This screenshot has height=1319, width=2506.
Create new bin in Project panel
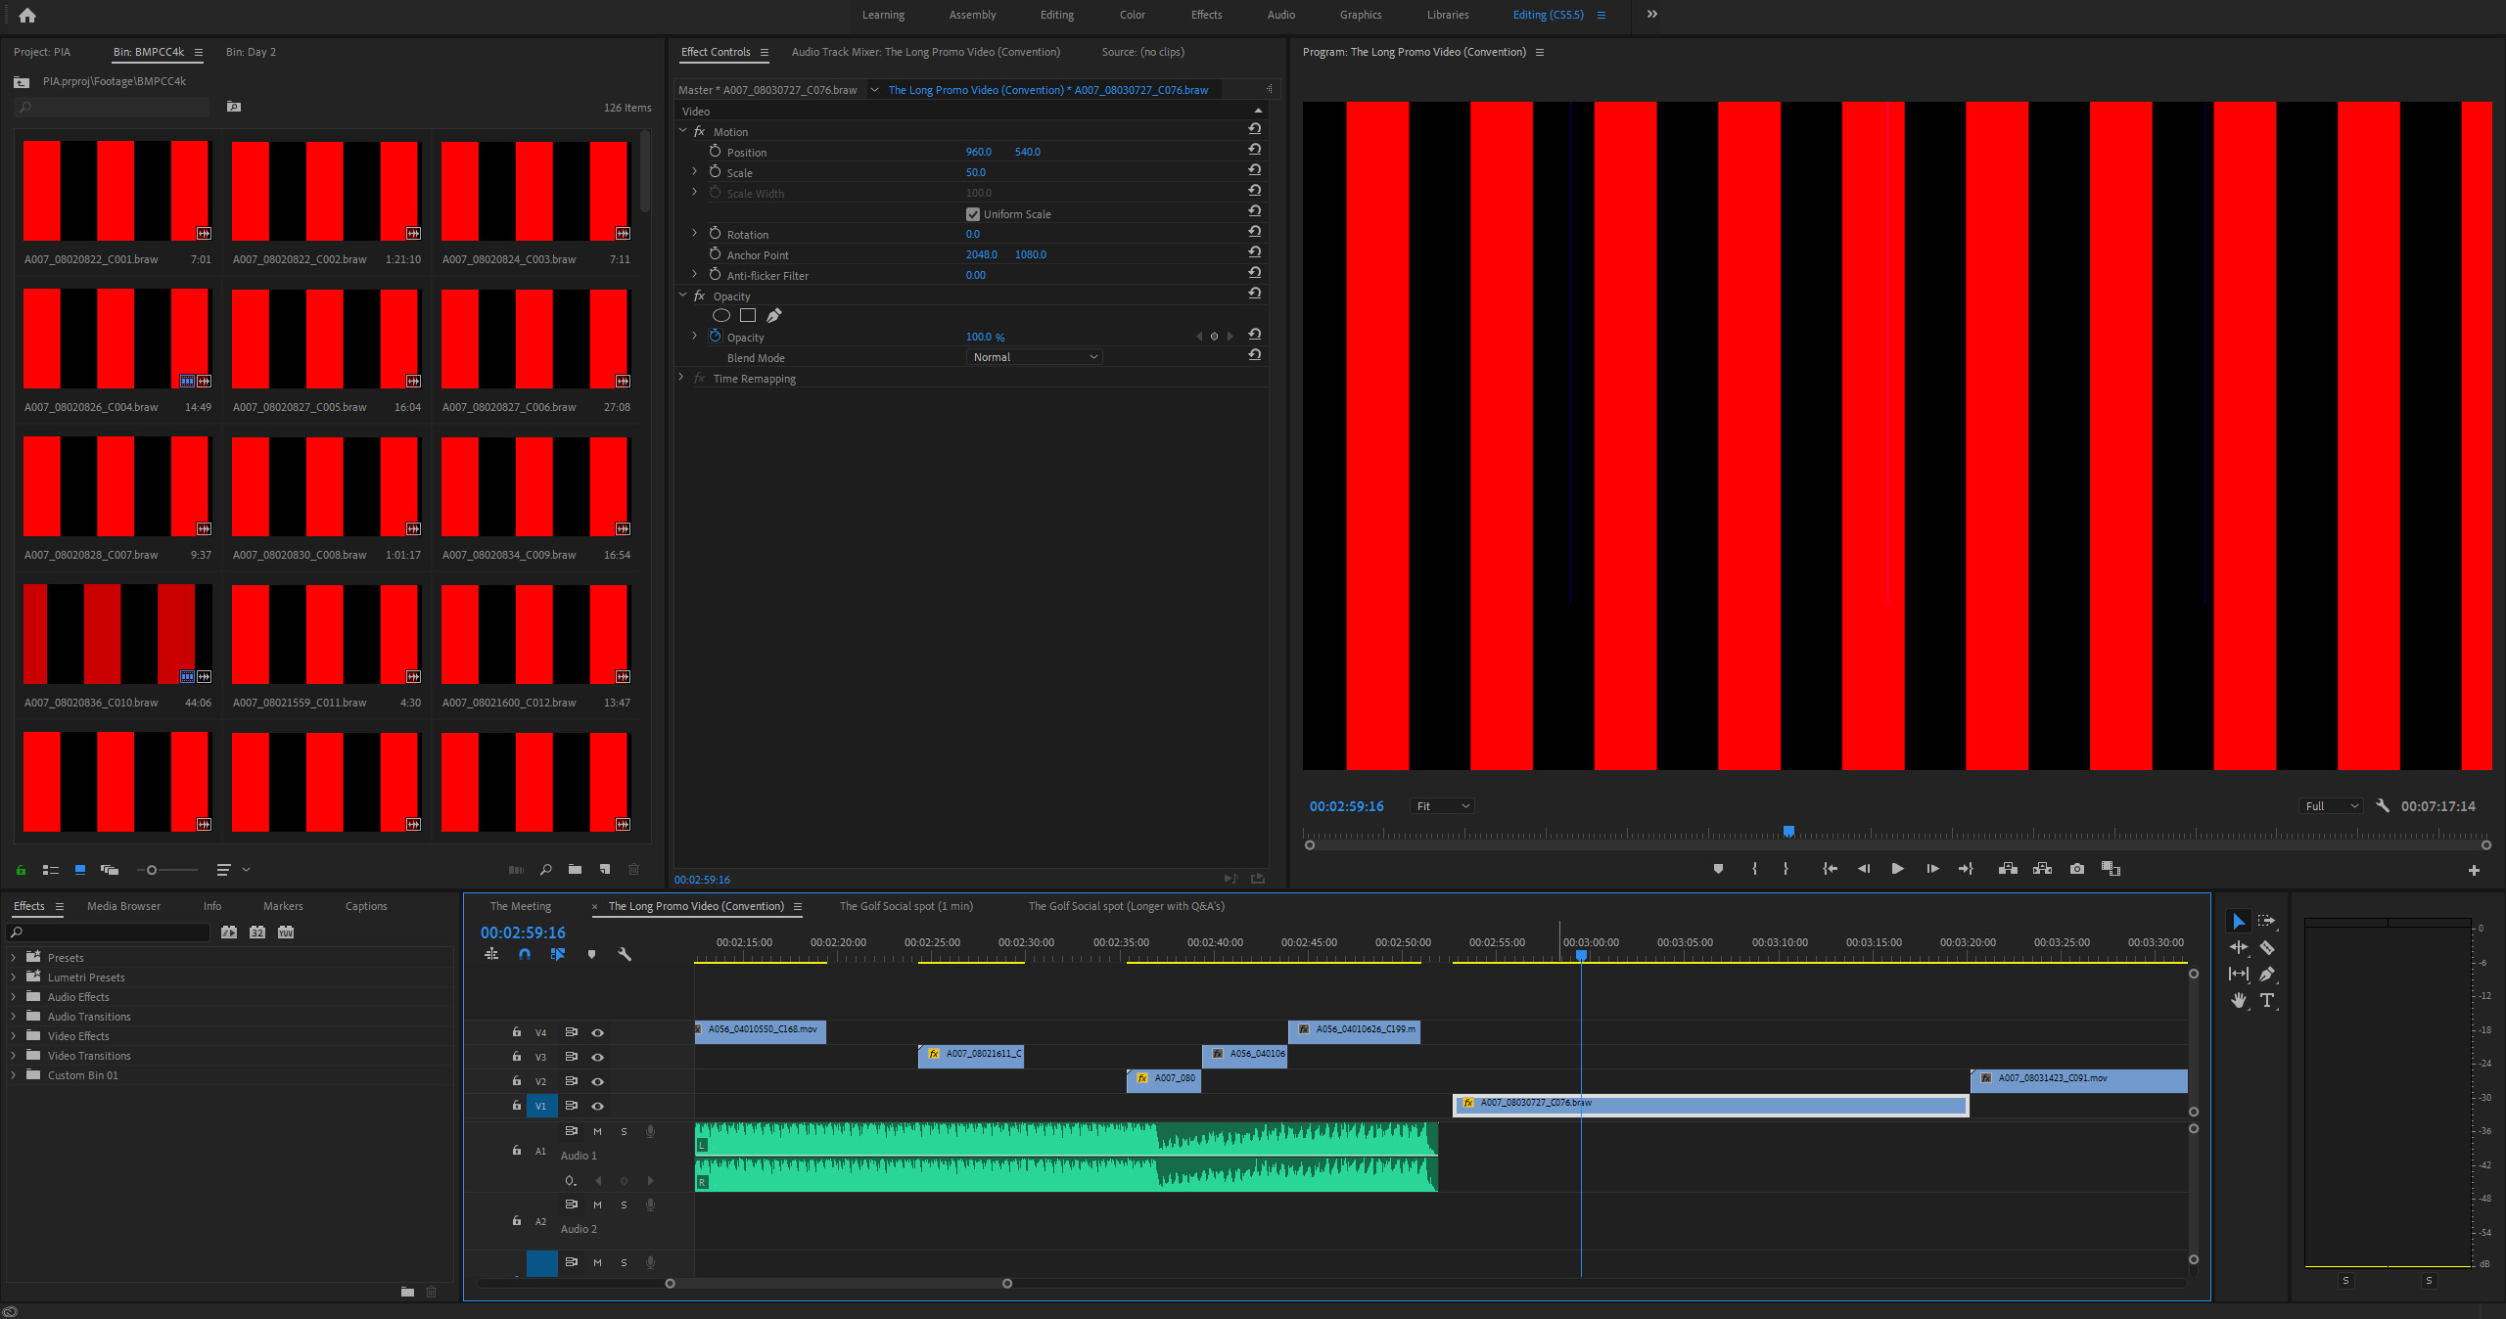(575, 869)
